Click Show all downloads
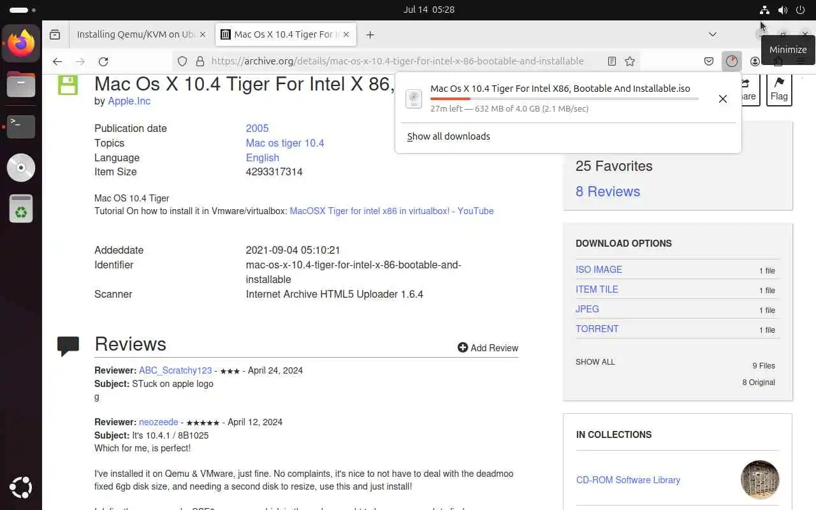816x510 pixels. (449, 136)
